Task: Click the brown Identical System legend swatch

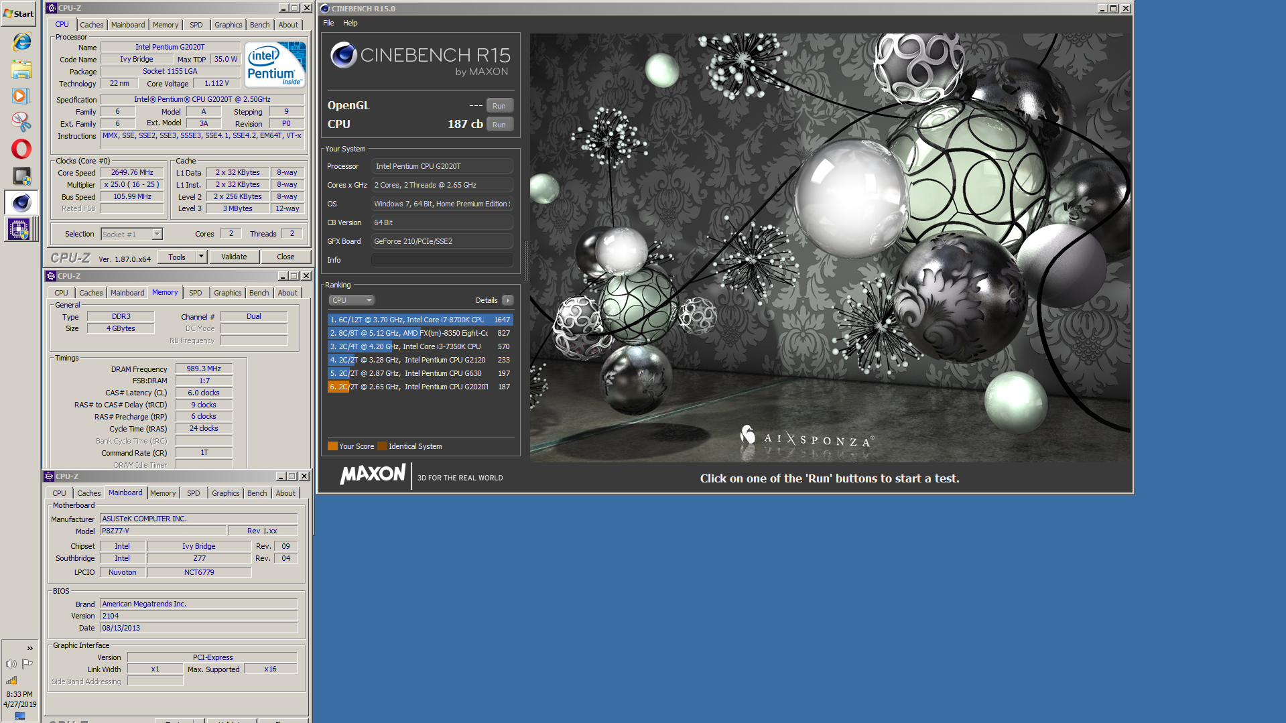Action: [x=382, y=446]
